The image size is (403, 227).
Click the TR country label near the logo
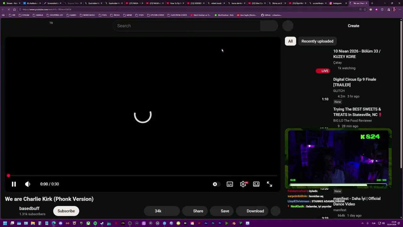point(51,23)
